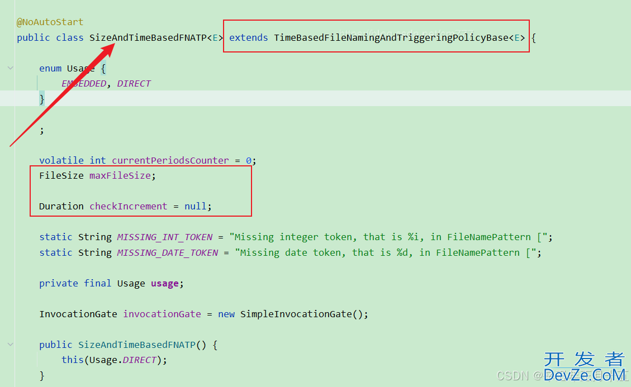Click the "Missing integer token" string literal
Image resolution: width=631 pixels, height=387 pixels.
pyautogui.click(x=388, y=237)
